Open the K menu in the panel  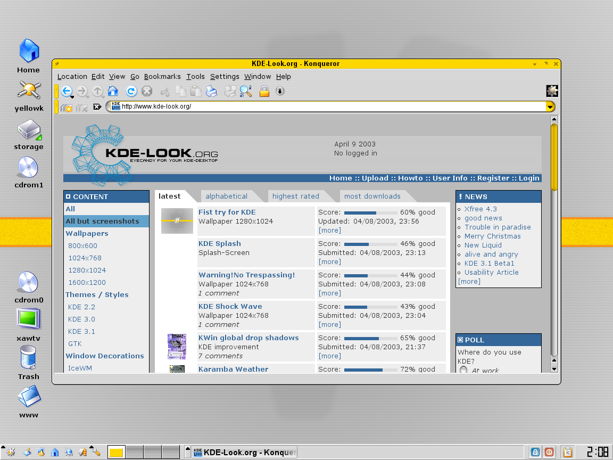[11, 452]
